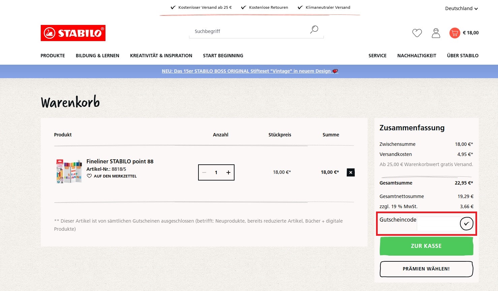Click the Versandkosten 4,95 €* value
498x291 pixels.
pos(465,154)
